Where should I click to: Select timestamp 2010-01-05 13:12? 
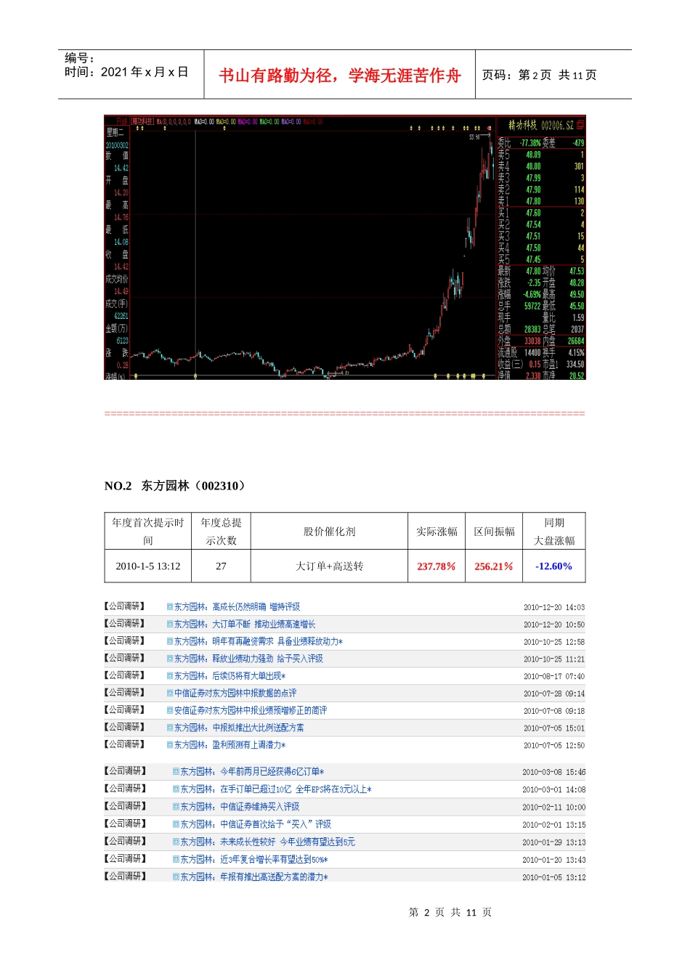point(554,877)
